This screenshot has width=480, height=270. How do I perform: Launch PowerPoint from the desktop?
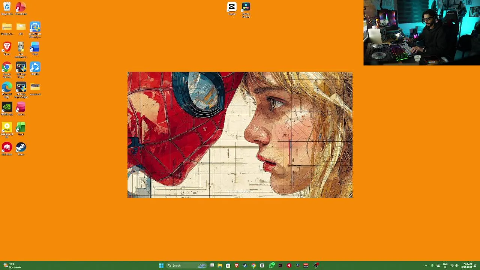21,9
